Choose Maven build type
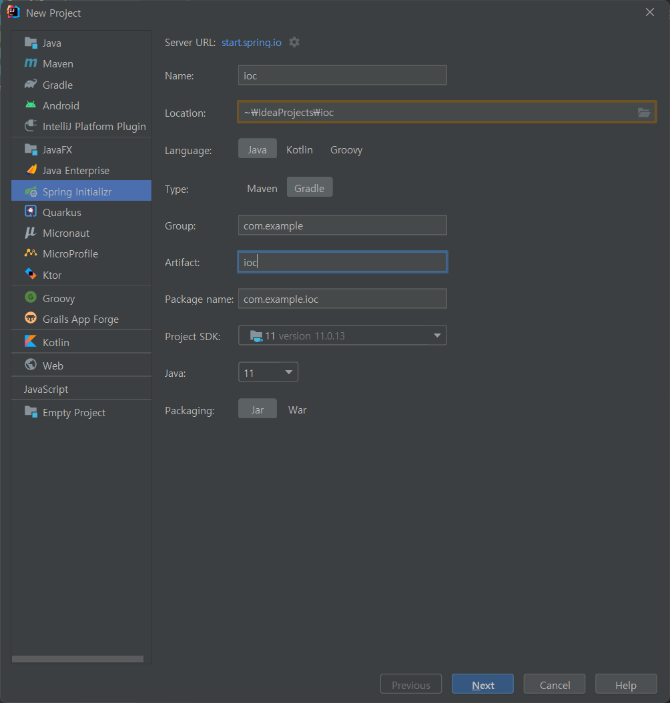 [x=262, y=188]
